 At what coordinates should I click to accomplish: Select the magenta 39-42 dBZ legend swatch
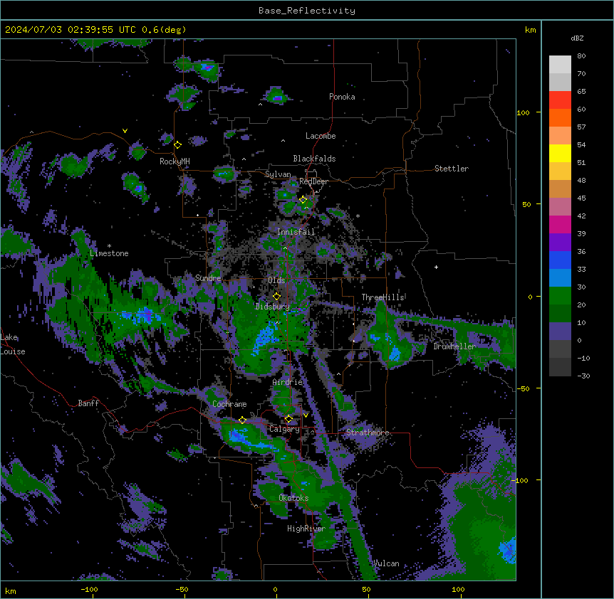click(560, 225)
